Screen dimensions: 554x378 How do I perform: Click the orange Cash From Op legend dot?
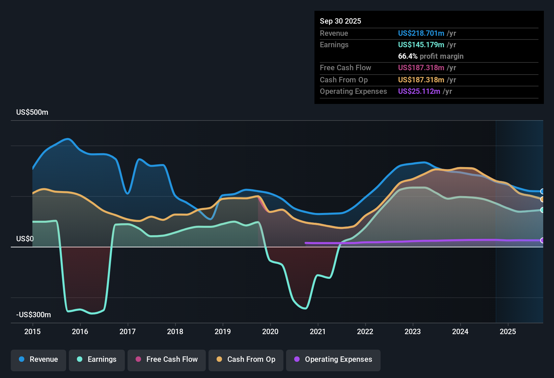coord(219,359)
